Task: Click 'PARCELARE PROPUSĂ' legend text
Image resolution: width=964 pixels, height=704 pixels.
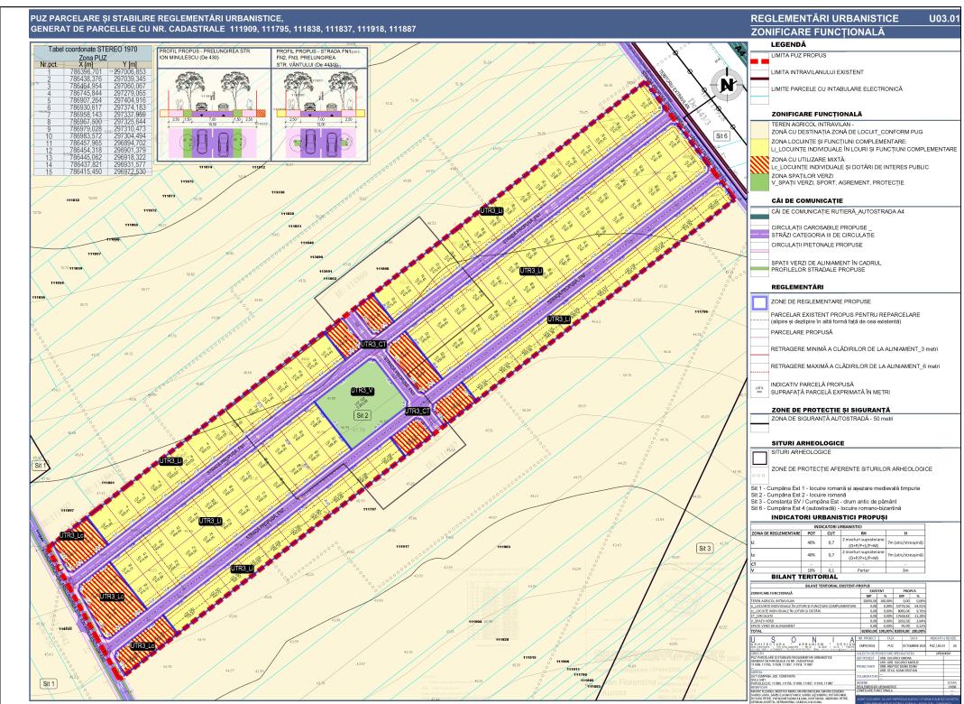Action: tap(802, 332)
